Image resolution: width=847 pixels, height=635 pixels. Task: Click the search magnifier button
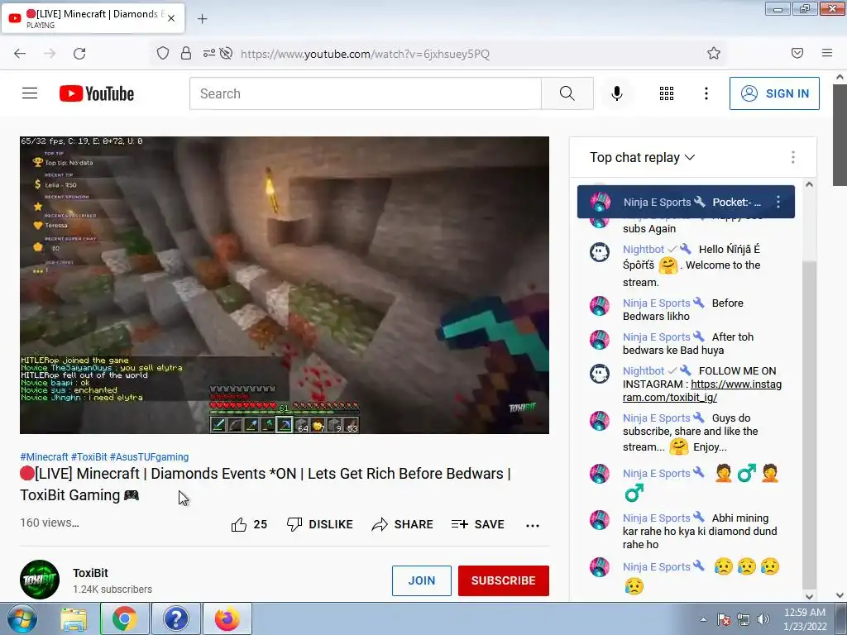567,93
